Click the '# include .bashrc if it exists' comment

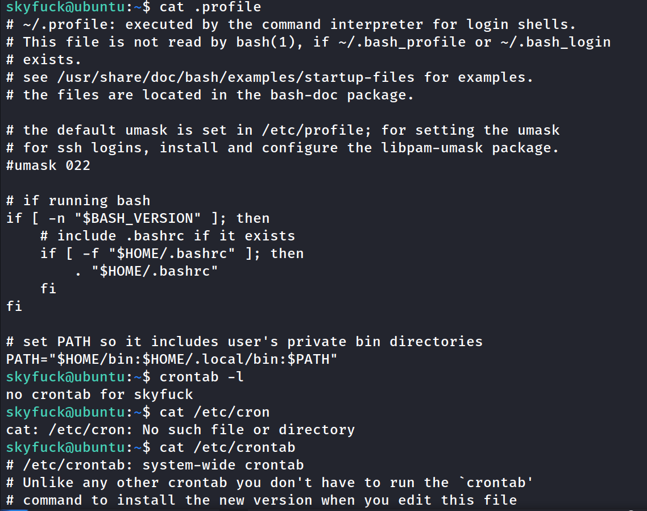pos(168,236)
